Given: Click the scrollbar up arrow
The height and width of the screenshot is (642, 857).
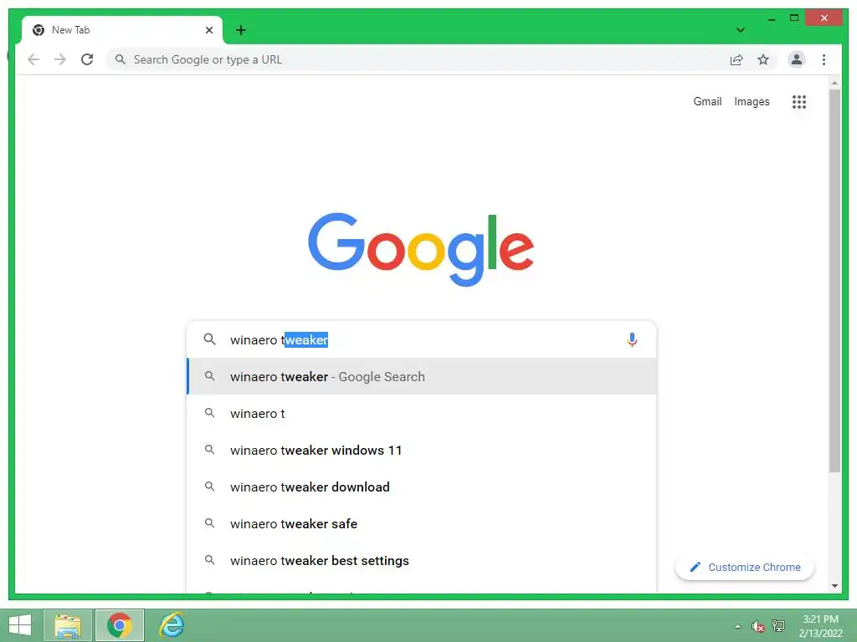Looking at the screenshot, I should pos(834,83).
